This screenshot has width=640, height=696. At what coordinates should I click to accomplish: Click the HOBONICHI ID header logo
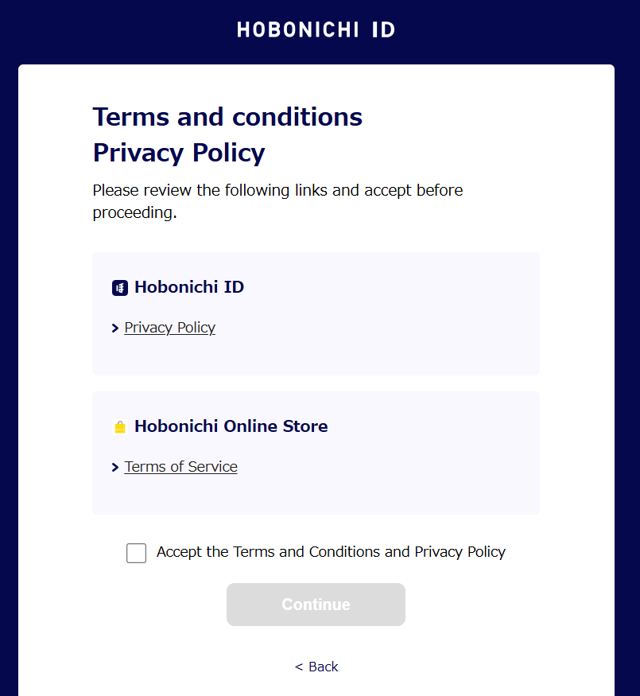316,29
